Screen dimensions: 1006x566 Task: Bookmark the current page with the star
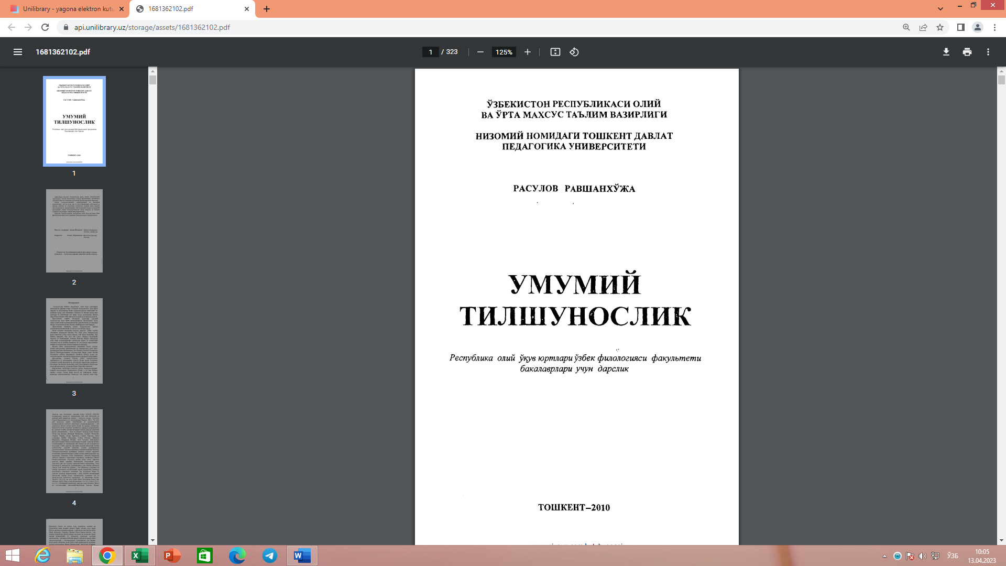(x=939, y=27)
